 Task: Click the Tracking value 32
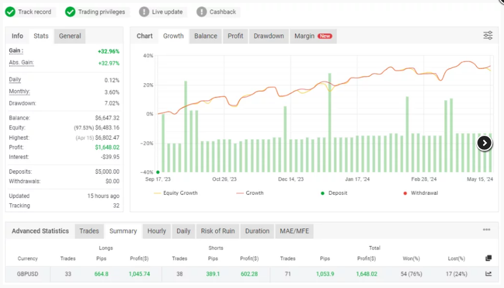point(116,205)
